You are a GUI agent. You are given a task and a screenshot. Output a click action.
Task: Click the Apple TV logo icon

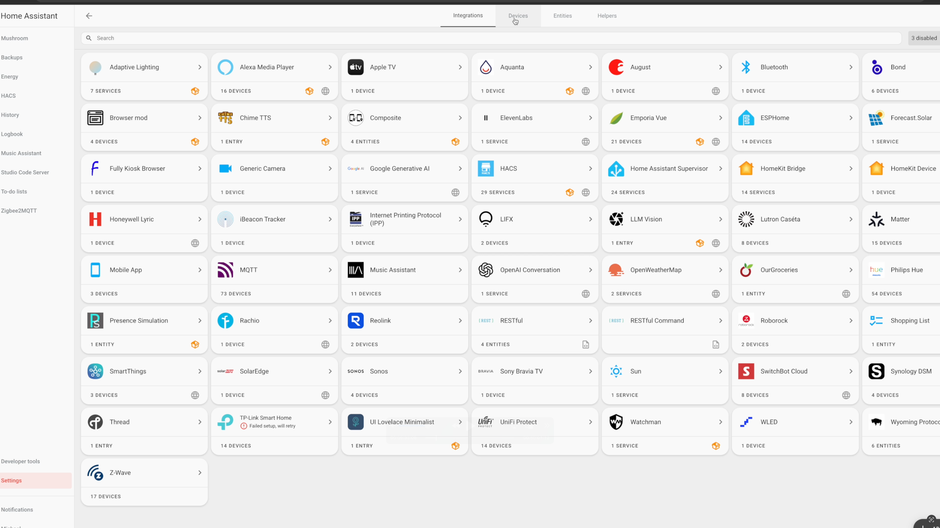click(x=356, y=67)
